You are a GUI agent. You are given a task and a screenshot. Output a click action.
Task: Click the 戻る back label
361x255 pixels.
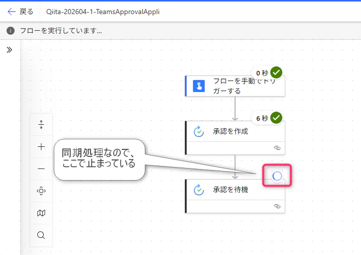26,12
